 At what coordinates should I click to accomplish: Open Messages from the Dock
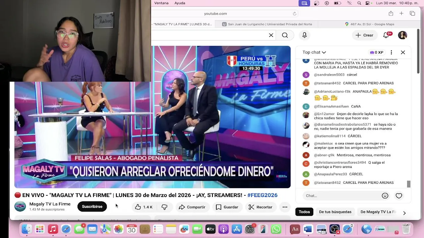click(x=79, y=229)
